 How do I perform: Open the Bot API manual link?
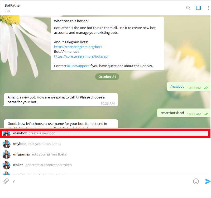point(81,56)
